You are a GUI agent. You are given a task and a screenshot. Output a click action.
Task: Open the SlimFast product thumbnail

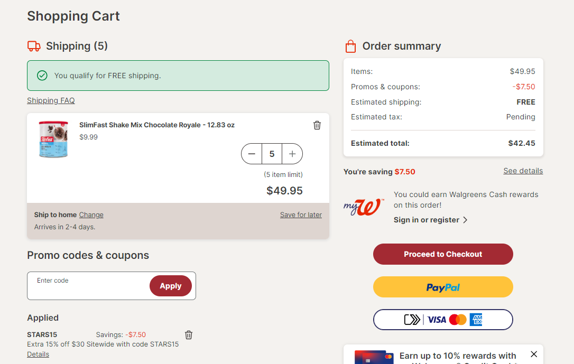tap(53, 139)
